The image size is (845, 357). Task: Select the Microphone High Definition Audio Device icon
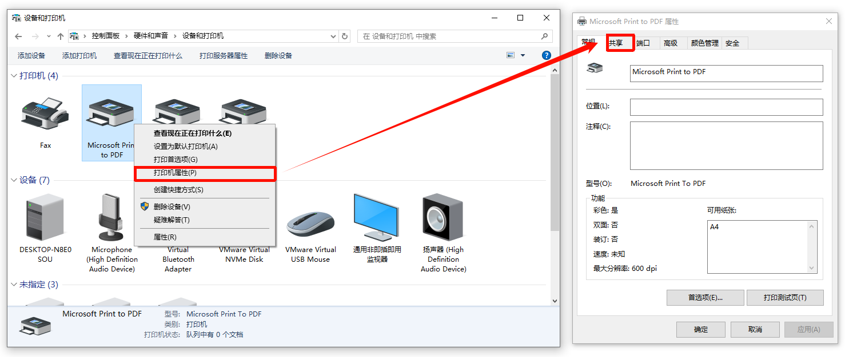111,217
